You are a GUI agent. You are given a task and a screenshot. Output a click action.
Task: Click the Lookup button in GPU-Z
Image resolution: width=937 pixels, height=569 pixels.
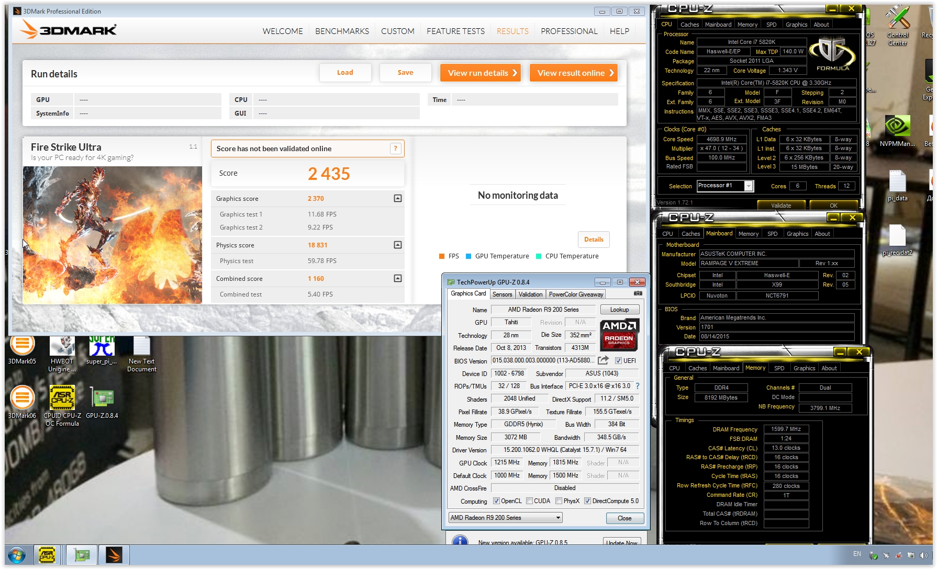click(619, 310)
